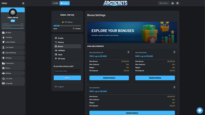205x115 pixels.
Task: Open the Profile tab in account menu
Action: 67,38
